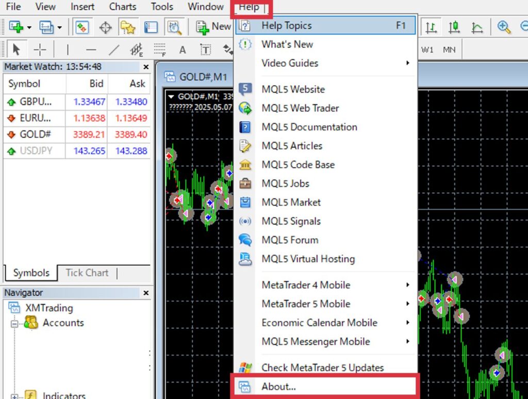
Task: Expand MetaTrader 5 Mobile submenu
Action: 326,304
